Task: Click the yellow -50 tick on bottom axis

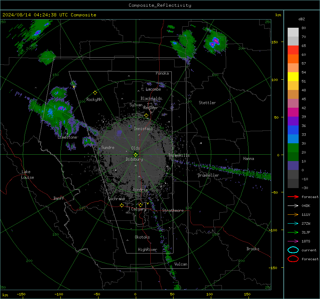Action: [x=97, y=294]
